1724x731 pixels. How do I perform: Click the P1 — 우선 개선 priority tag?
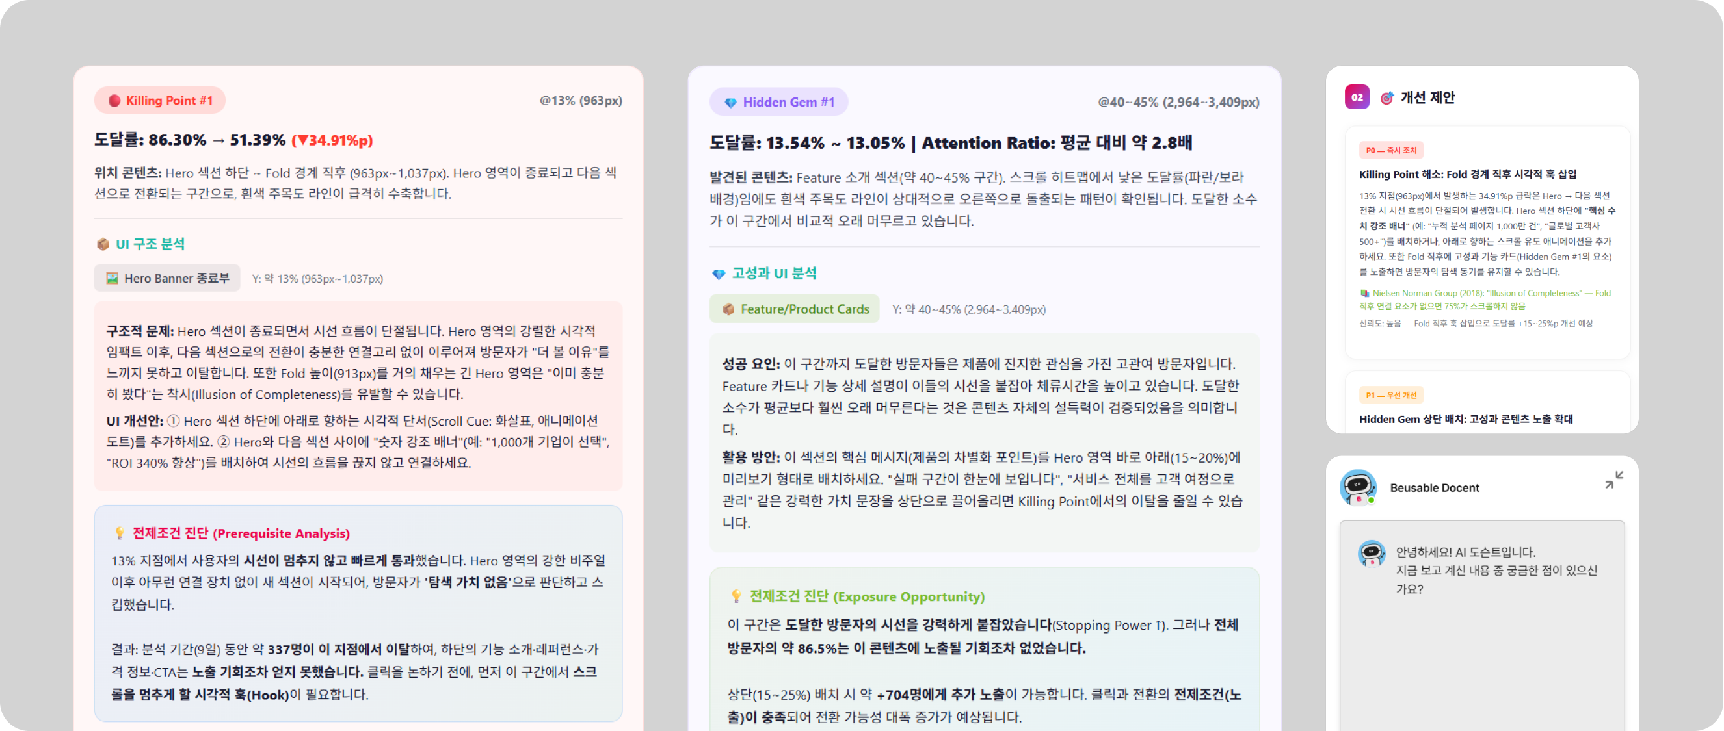coord(1391,395)
